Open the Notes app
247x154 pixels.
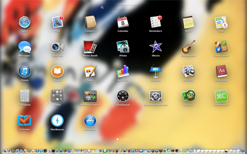pyautogui.click(x=188, y=22)
